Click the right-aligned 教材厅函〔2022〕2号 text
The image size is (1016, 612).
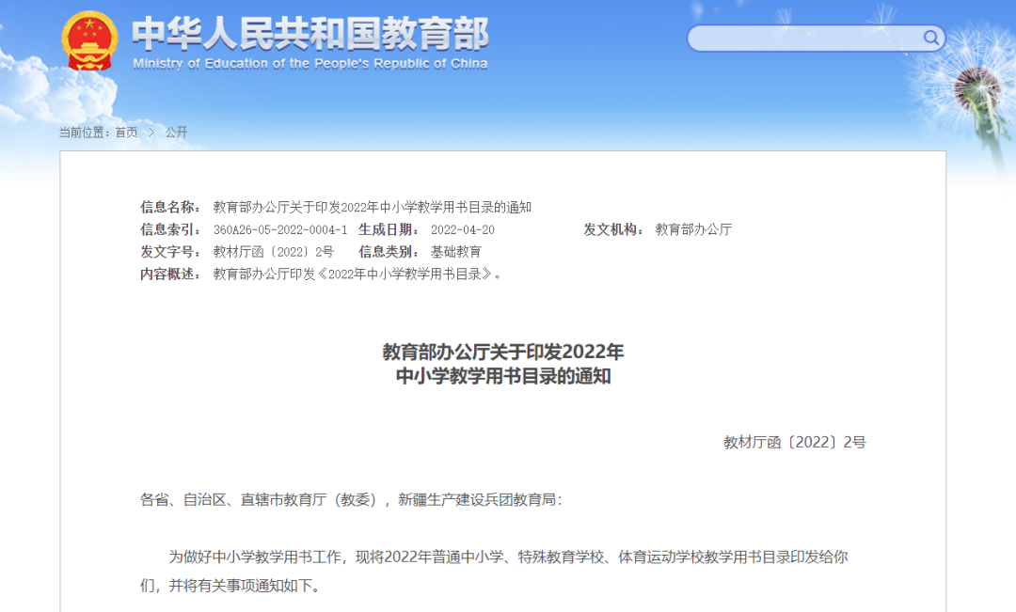[794, 443]
